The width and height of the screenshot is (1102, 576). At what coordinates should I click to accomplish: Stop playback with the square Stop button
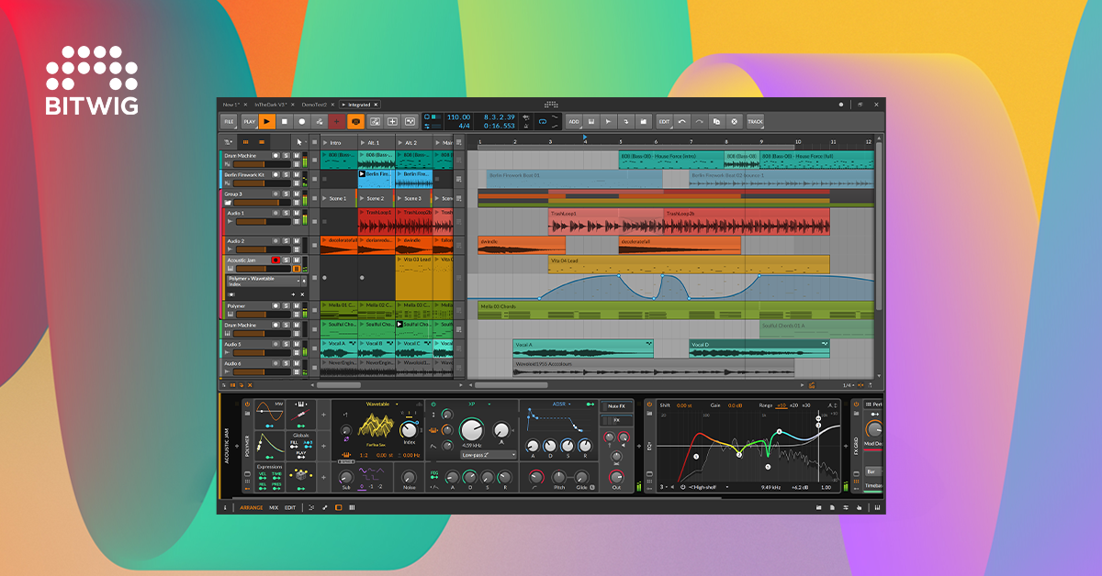tap(284, 121)
